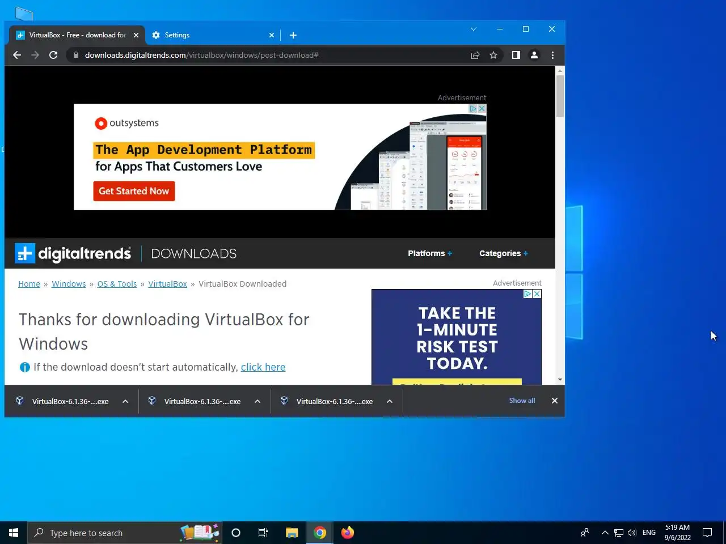The width and height of the screenshot is (726, 544).
Task: Open AdChoices info on outsystems ad
Action: [x=472, y=108]
